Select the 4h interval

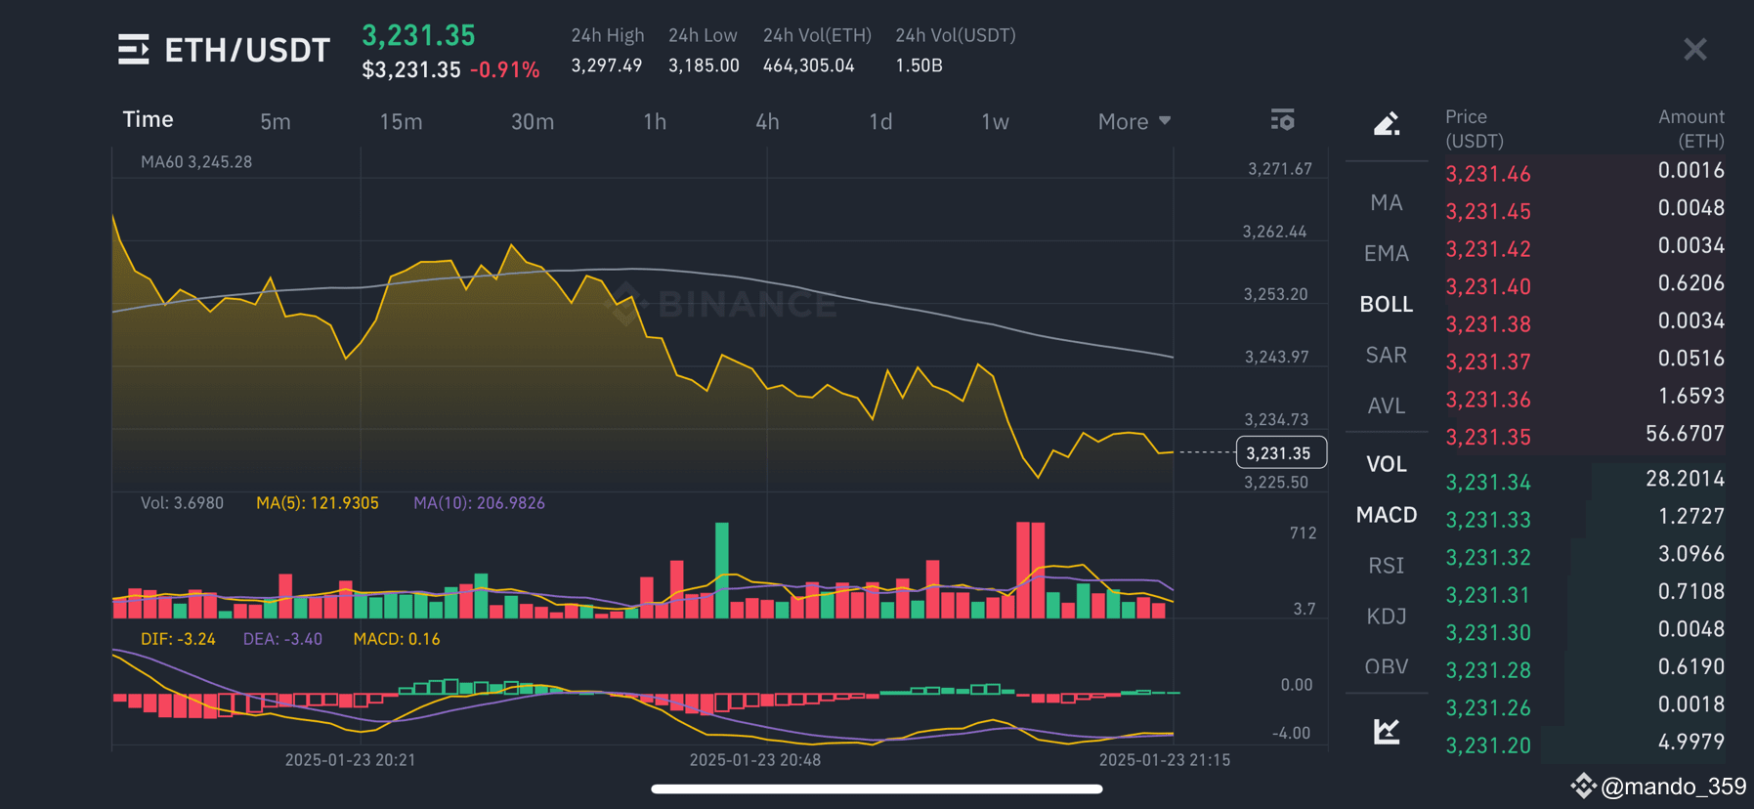click(x=767, y=121)
